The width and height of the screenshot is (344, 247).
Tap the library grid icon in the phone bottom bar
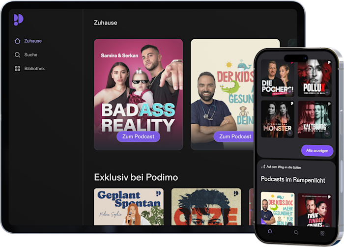click(x=322, y=233)
